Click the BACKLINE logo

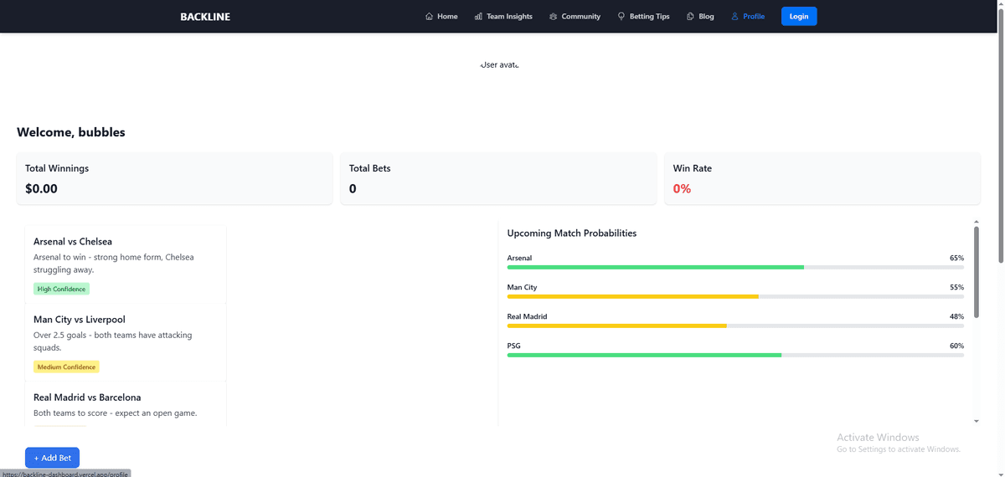tap(205, 17)
